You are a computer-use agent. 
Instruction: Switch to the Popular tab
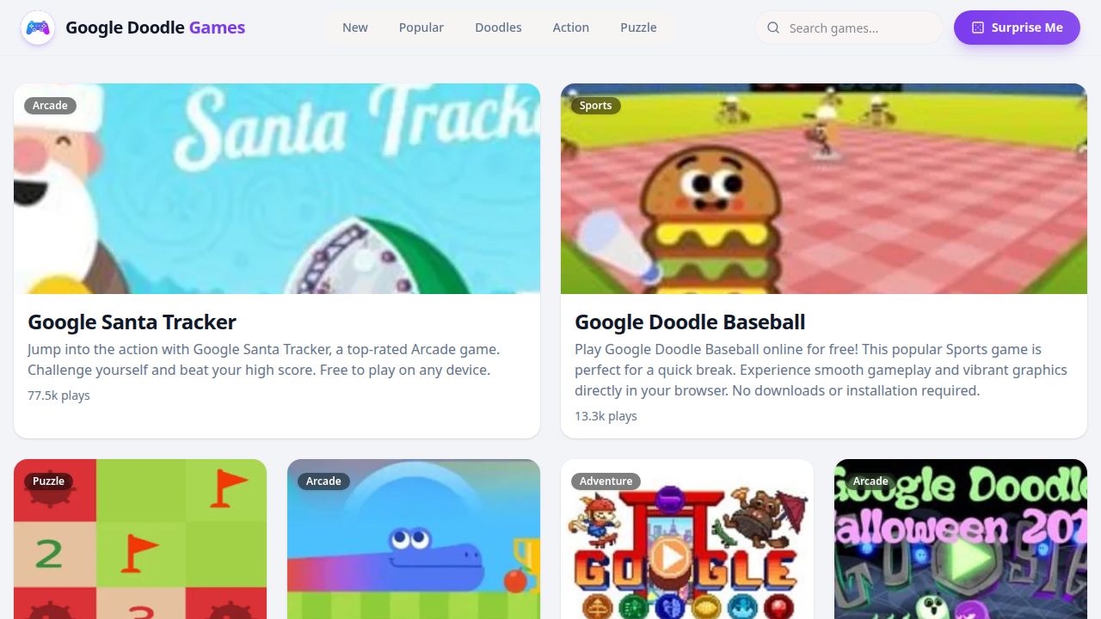tap(421, 28)
